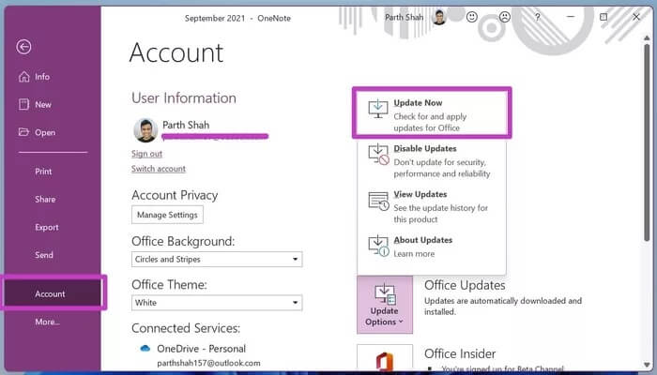Click the About Updates icon
Viewport: 657px width, 375px height.
click(377, 246)
